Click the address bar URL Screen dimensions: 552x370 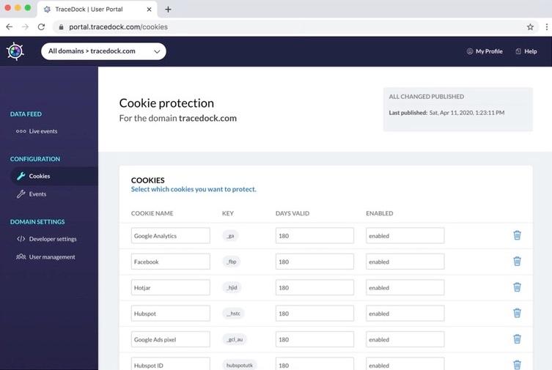coord(118,26)
